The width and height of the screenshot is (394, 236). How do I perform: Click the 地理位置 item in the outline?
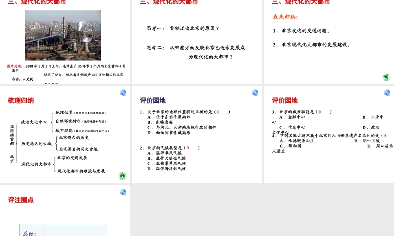point(81,112)
